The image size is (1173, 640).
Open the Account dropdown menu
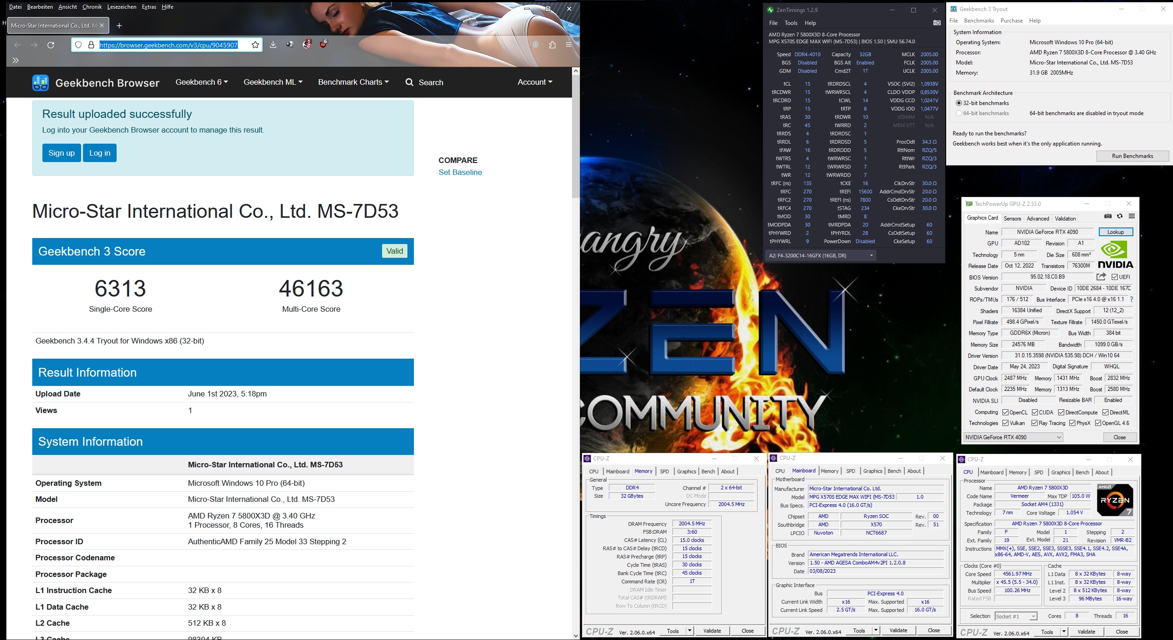point(535,82)
